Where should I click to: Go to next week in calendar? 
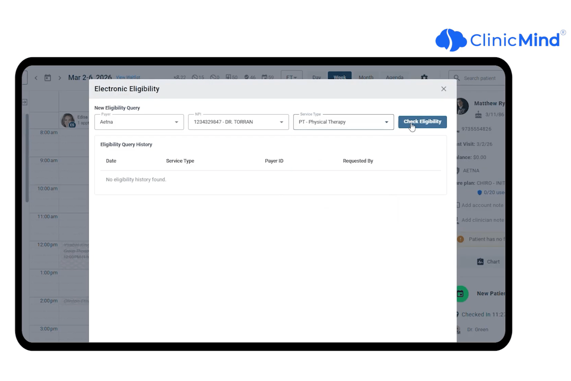[x=59, y=78]
